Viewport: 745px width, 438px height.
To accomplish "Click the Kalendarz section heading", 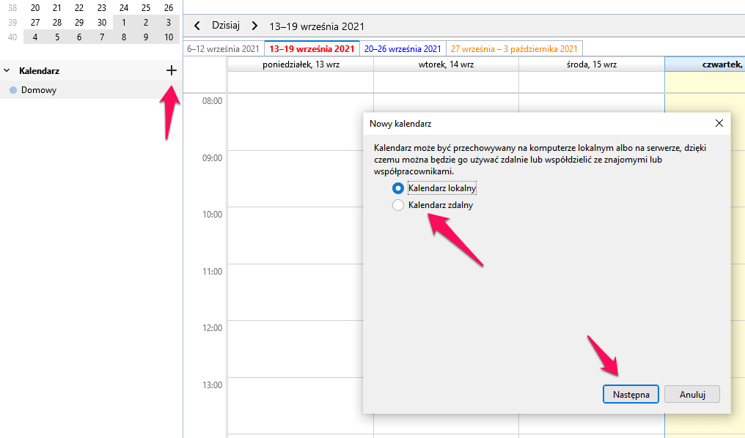I will (x=39, y=71).
